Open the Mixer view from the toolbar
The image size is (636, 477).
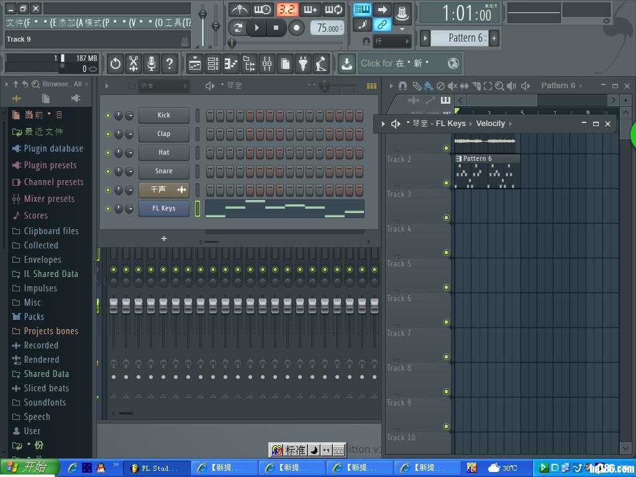click(x=266, y=63)
